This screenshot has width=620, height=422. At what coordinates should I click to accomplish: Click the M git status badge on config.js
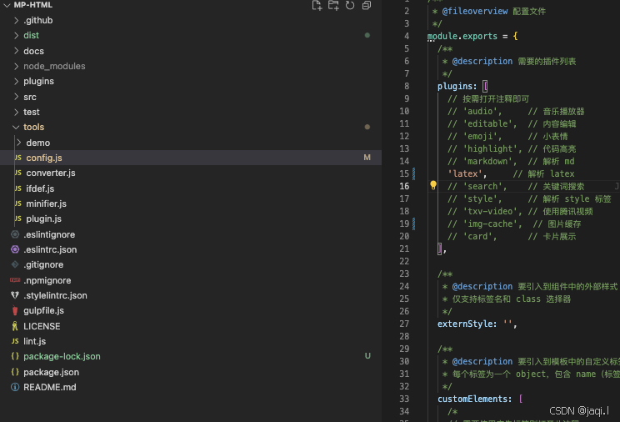[367, 158]
